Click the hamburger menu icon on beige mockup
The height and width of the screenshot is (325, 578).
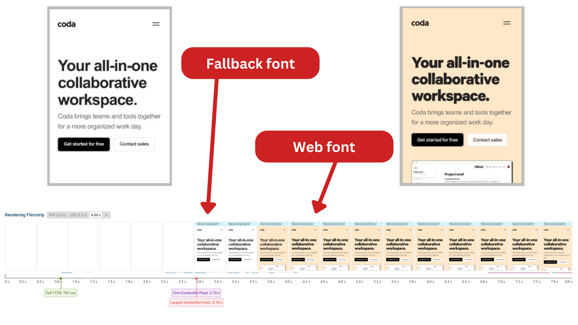[x=507, y=23]
